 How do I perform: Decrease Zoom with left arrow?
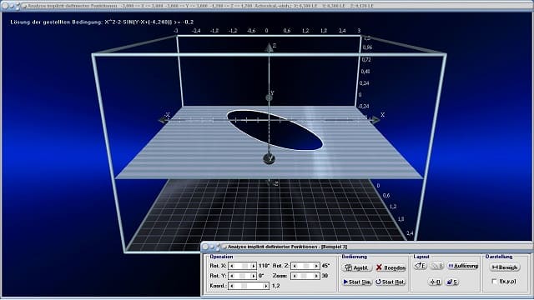295,276
